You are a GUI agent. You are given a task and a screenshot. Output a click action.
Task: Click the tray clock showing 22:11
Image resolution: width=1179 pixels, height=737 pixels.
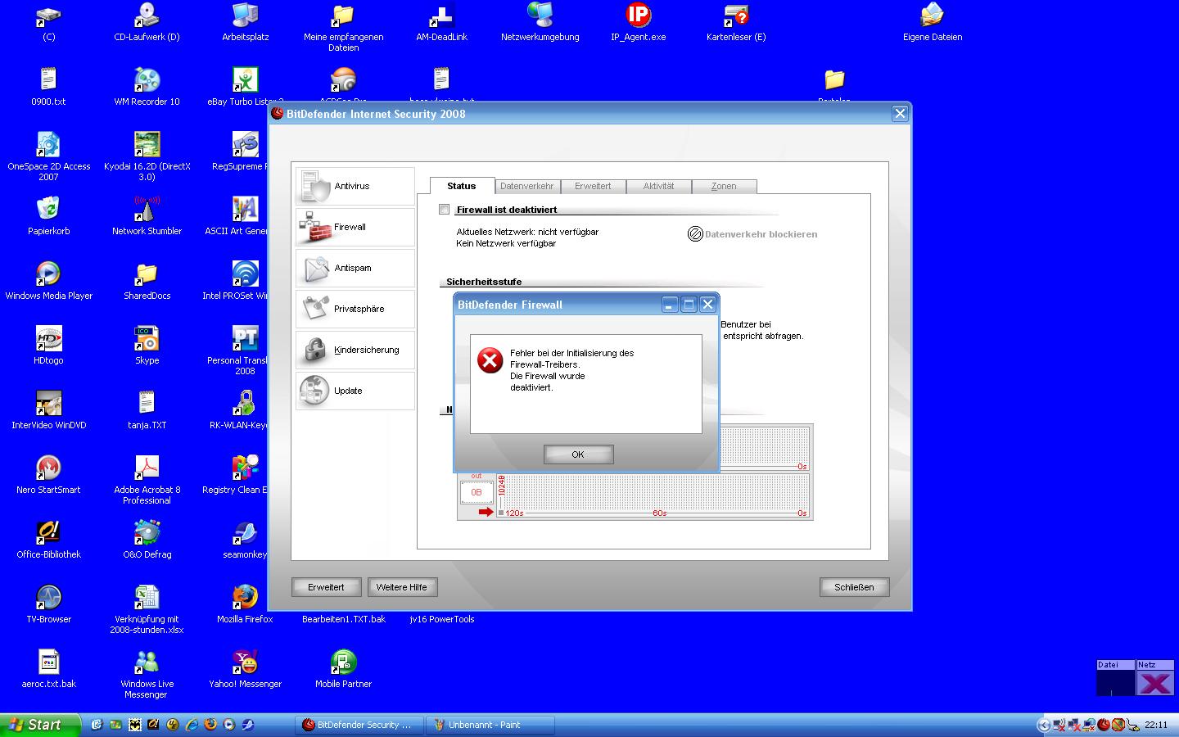1156,725
